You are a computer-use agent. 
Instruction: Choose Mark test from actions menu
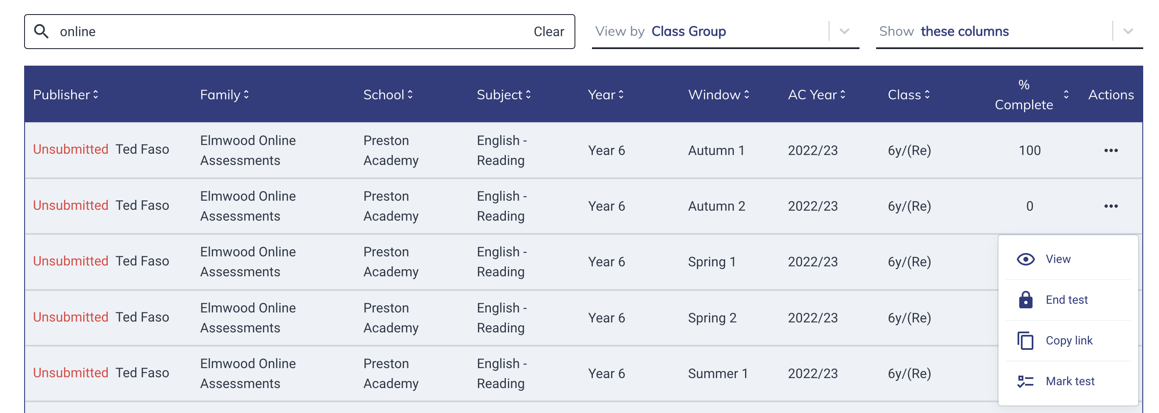1068,381
